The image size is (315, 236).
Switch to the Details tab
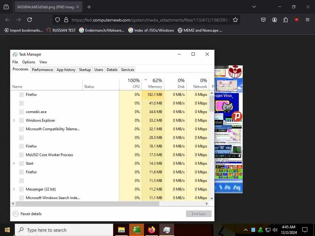click(x=112, y=70)
